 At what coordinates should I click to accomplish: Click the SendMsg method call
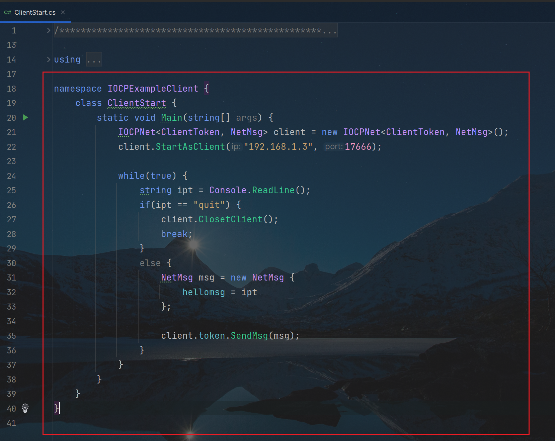(x=249, y=336)
